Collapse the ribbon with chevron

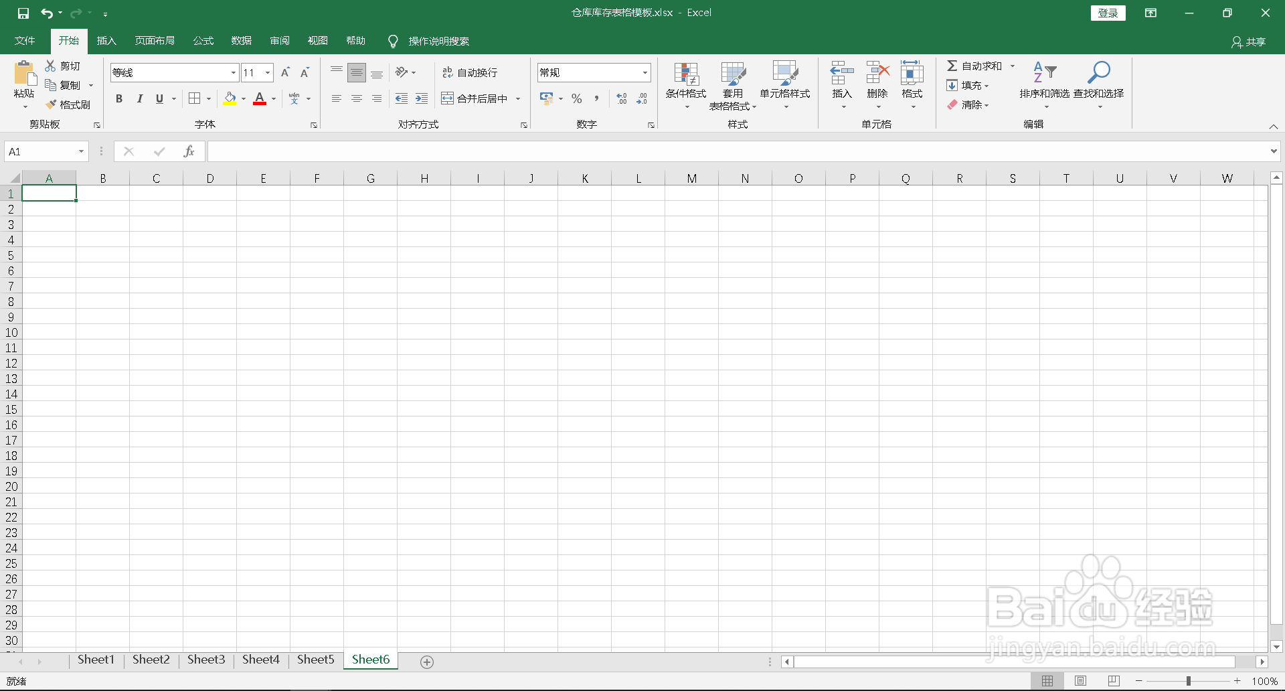(1274, 127)
